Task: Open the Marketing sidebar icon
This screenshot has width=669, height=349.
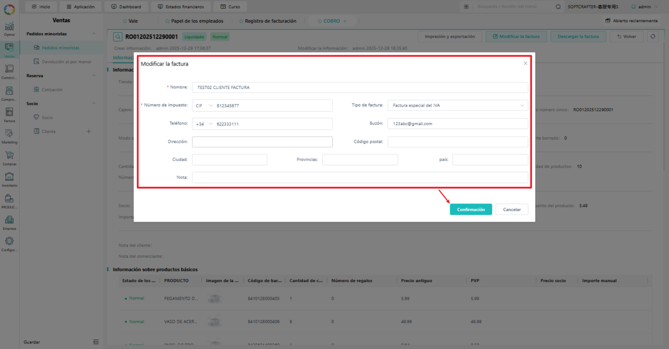Action: pyautogui.click(x=9, y=136)
